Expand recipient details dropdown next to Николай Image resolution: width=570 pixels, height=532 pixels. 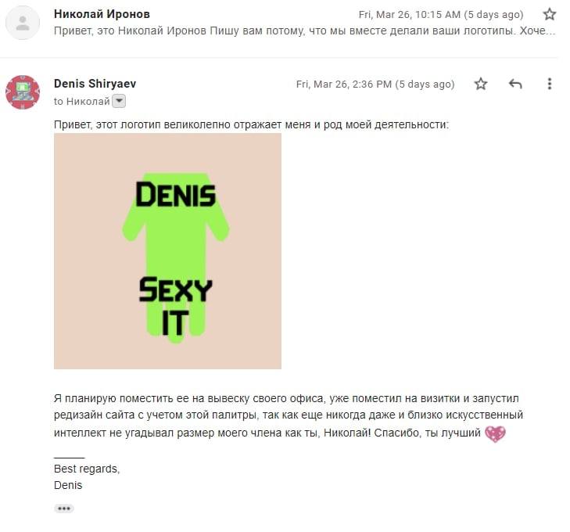119,101
